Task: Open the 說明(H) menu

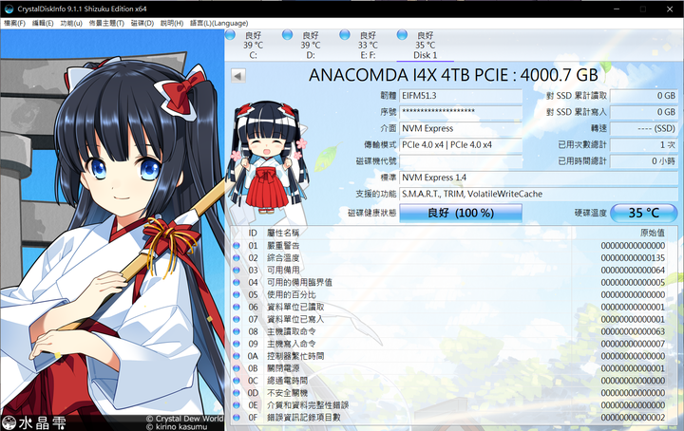Action: (172, 23)
